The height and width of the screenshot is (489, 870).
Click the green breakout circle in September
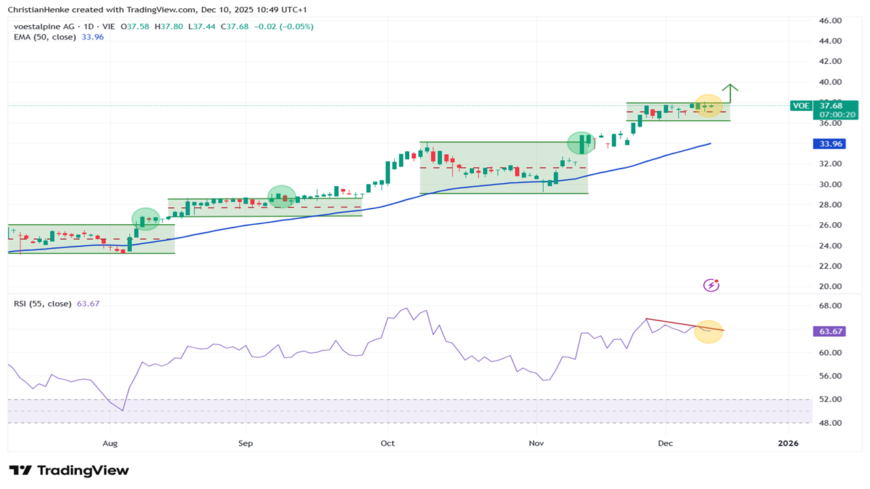[x=281, y=197]
